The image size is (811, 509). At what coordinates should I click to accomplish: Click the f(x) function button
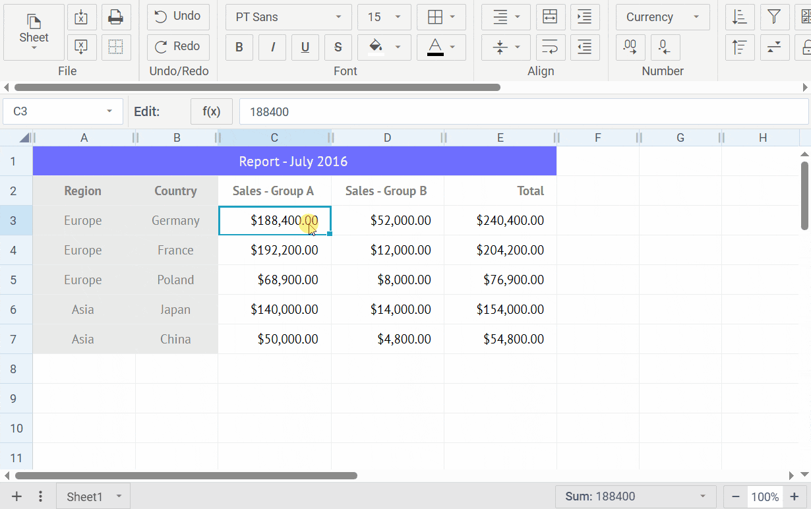(211, 111)
